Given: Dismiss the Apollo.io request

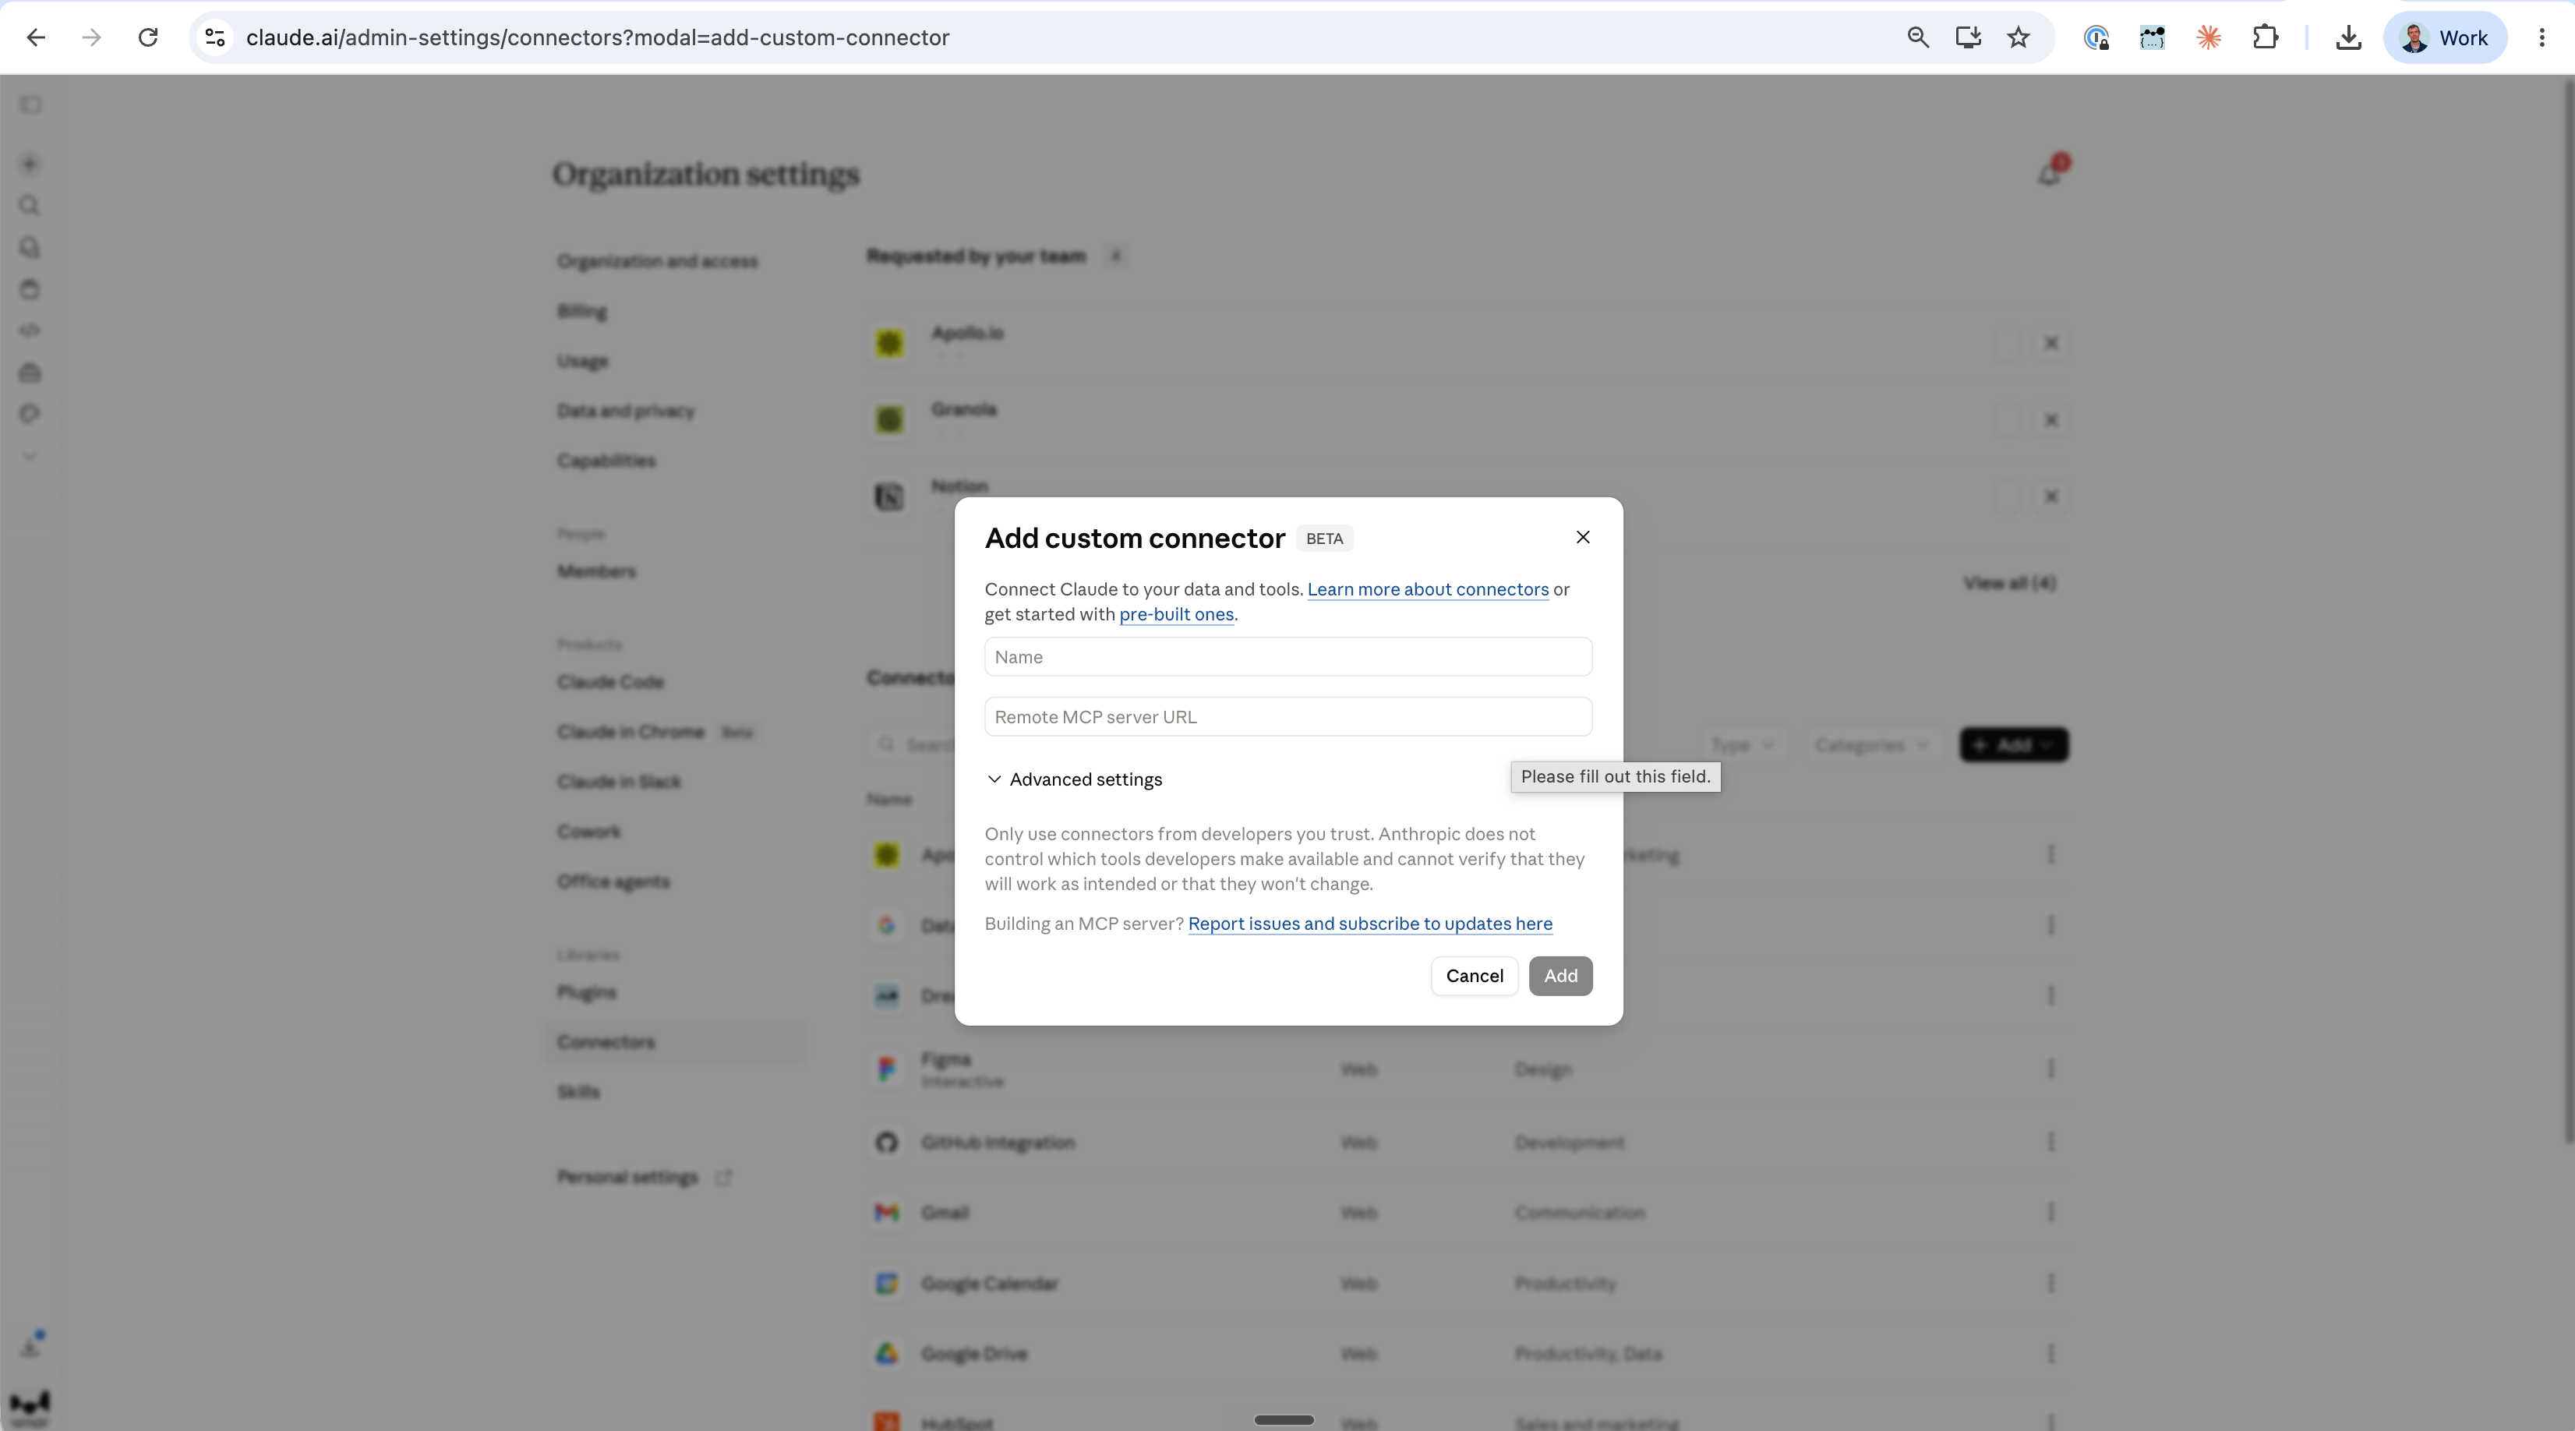Looking at the screenshot, I should point(2051,343).
